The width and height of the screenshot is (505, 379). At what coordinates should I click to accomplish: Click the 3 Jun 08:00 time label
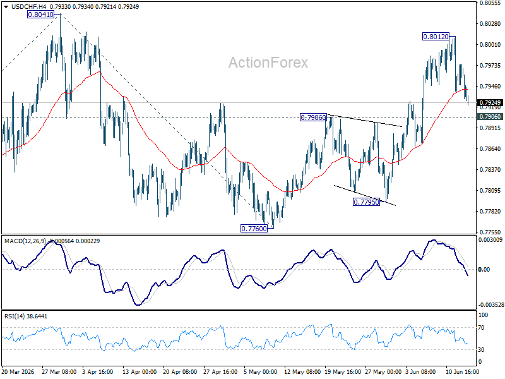(x=420, y=372)
